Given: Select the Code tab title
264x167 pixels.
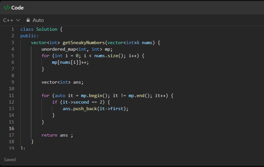Looking at the screenshot, I should click(x=17, y=8).
